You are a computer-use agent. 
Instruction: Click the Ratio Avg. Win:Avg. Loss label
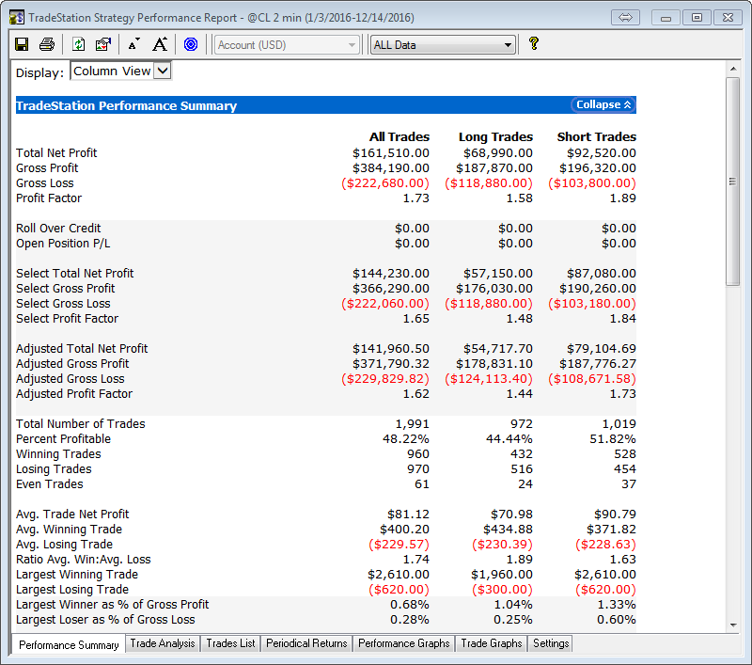tap(84, 559)
